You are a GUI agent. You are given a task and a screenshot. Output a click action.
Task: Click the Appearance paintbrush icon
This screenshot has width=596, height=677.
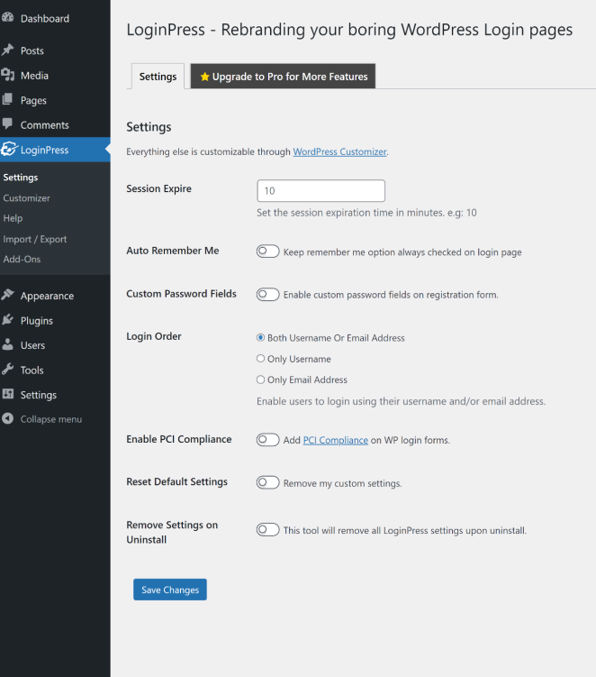tap(7, 295)
